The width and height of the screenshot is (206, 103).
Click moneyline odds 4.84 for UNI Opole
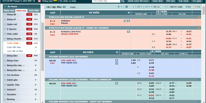point(133,63)
